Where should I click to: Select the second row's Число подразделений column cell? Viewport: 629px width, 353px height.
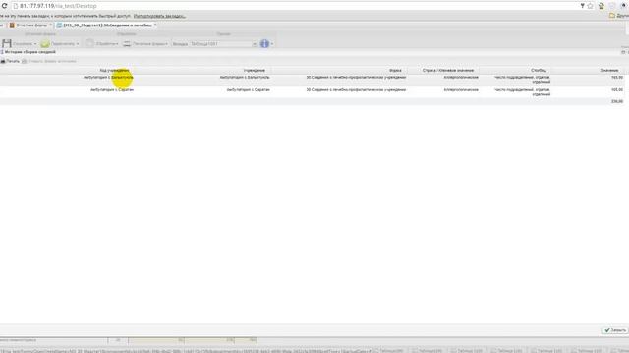coord(522,91)
